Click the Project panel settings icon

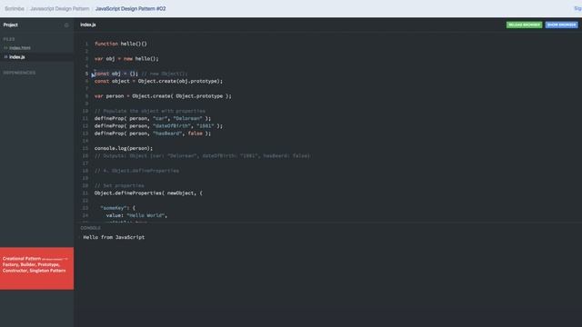coord(66,25)
